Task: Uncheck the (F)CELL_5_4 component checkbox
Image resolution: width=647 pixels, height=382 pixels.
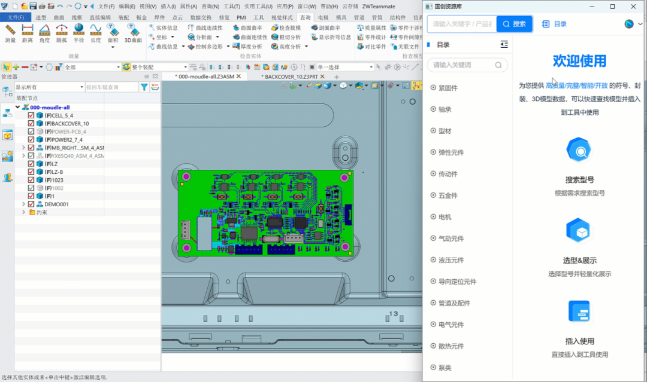Action: coord(31,115)
